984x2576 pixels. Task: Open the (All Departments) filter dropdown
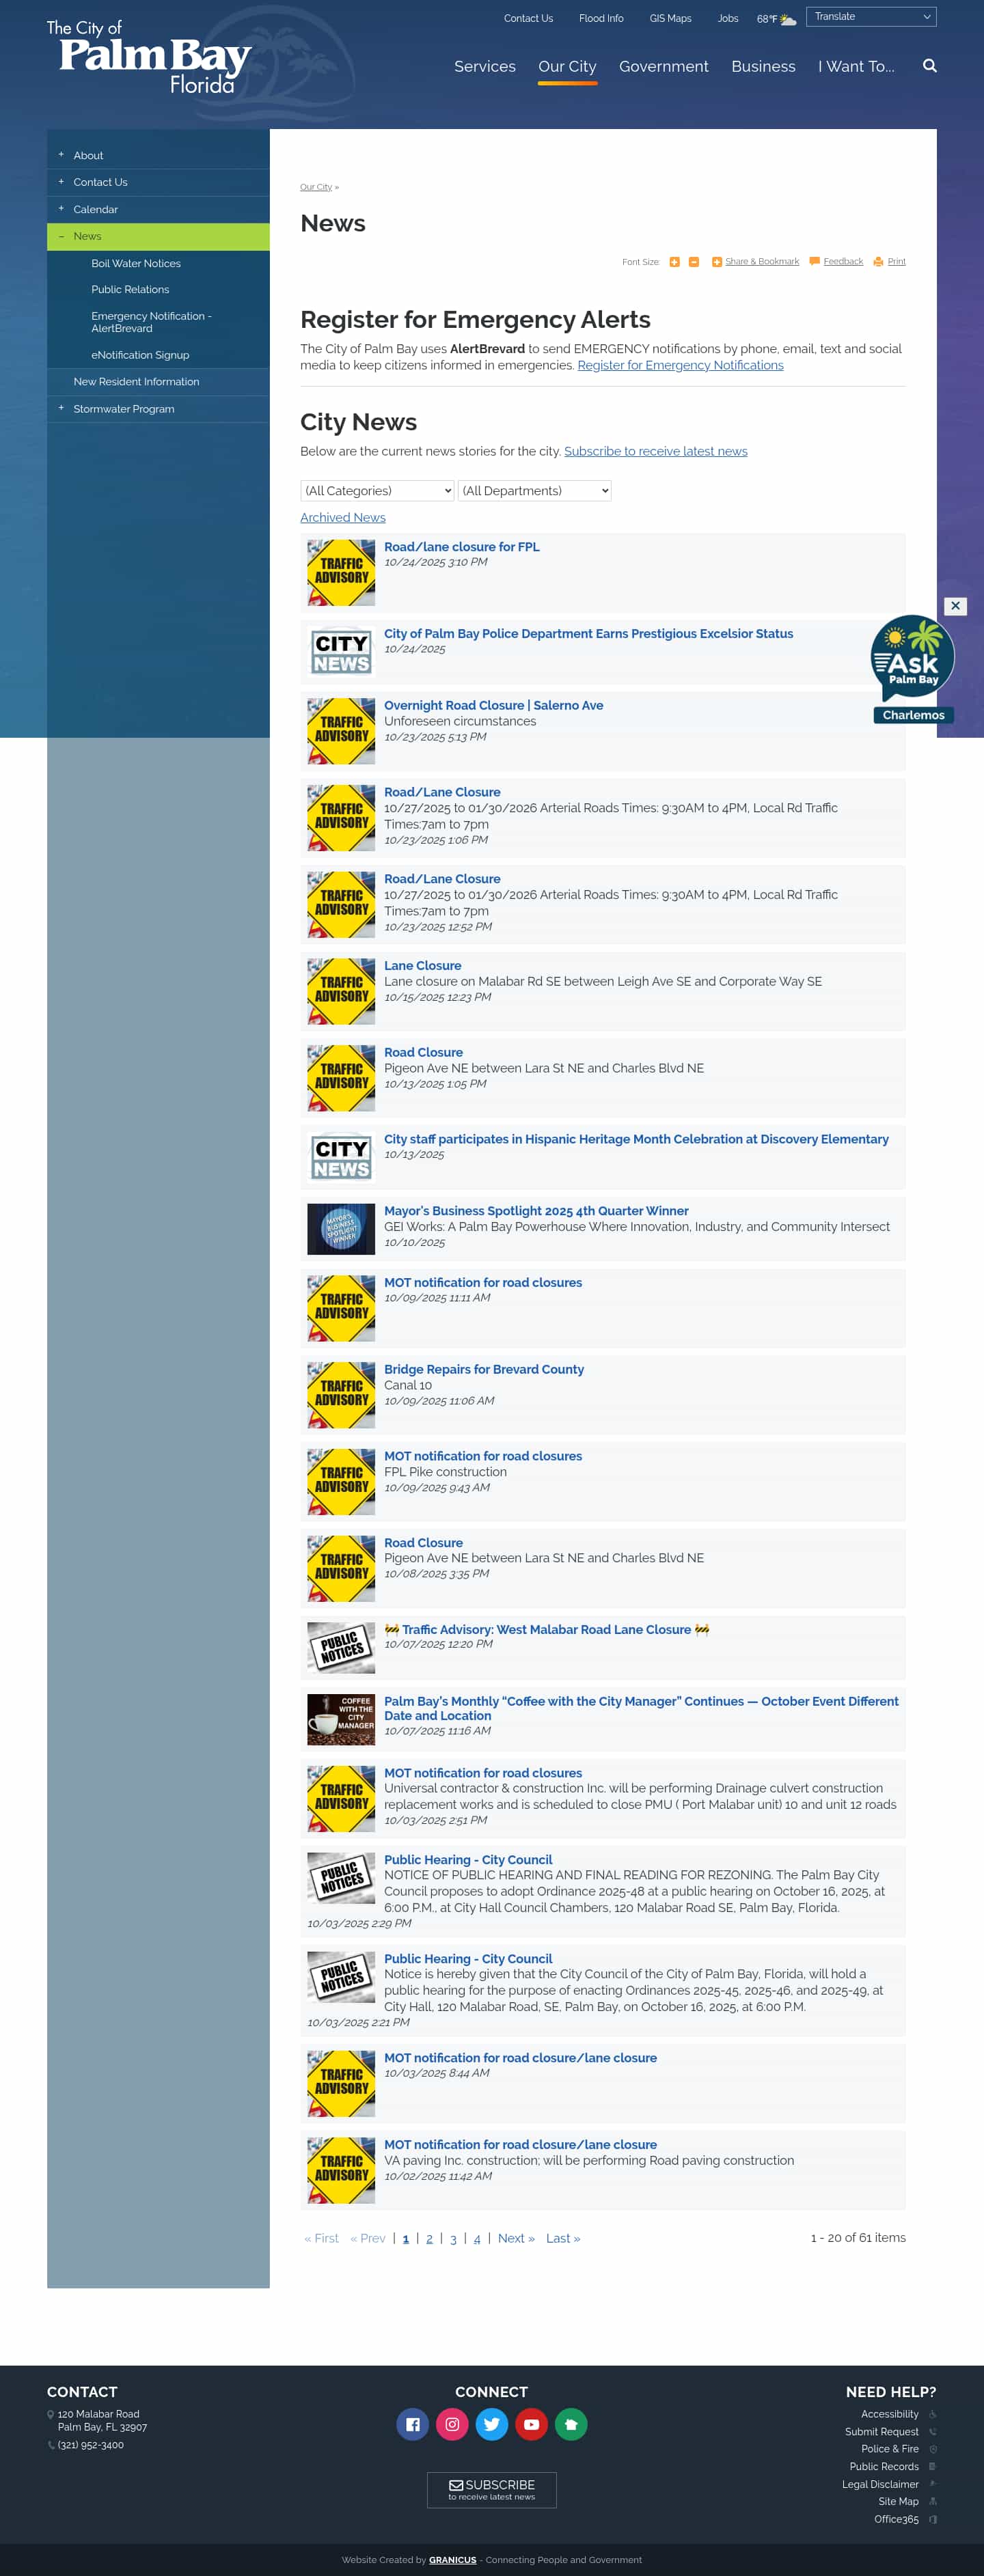(534, 491)
